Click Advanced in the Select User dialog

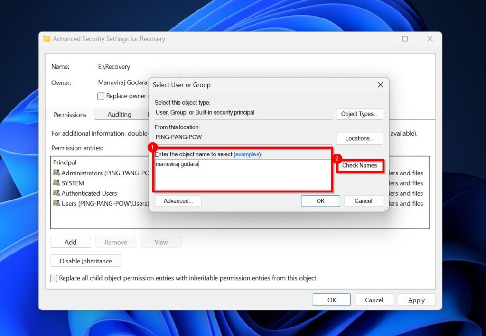tap(178, 200)
